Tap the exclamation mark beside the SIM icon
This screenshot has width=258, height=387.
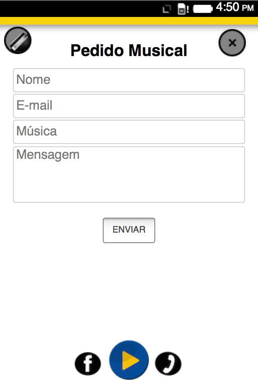pyautogui.click(x=188, y=9)
